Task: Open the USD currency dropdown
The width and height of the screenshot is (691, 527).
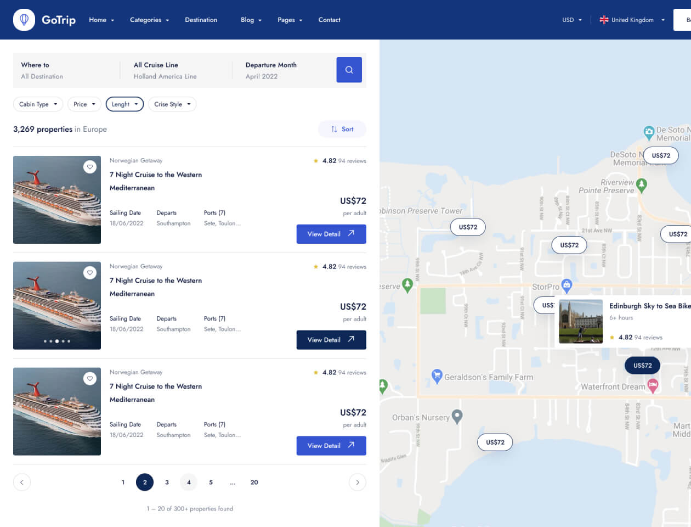Action: pyautogui.click(x=572, y=20)
